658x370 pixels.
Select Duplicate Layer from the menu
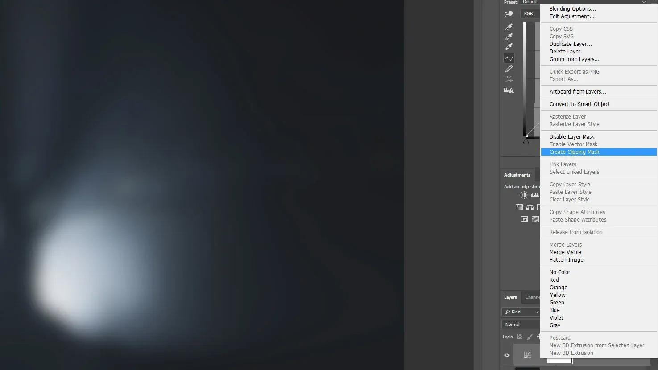point(571,44)
